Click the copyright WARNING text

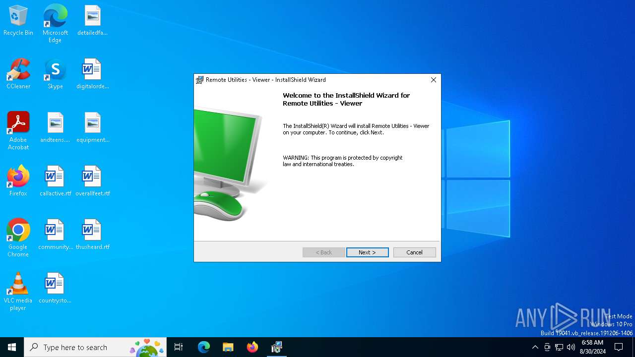[343, 161]
